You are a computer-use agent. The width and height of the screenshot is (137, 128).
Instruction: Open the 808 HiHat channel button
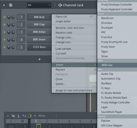(x=39, y=32)
